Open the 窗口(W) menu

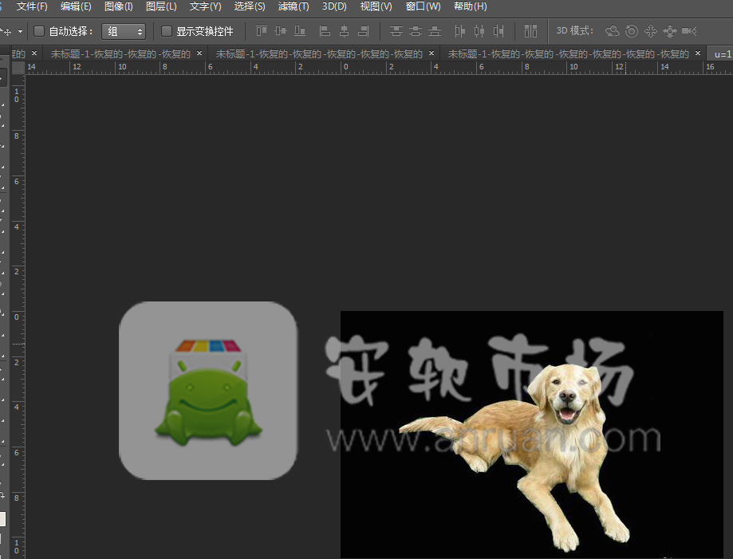click(x=423, y=6)
